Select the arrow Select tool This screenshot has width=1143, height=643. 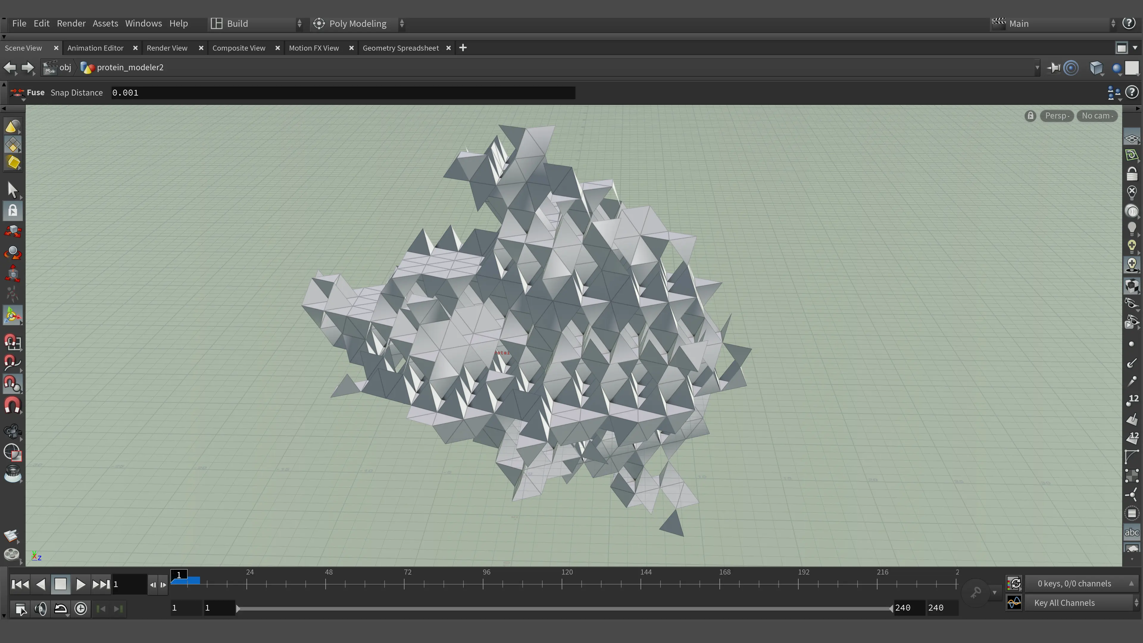[x=13, y=191]
